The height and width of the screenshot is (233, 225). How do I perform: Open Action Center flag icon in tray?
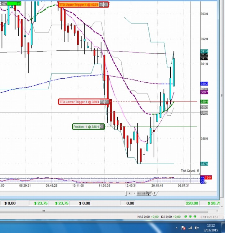183,228
